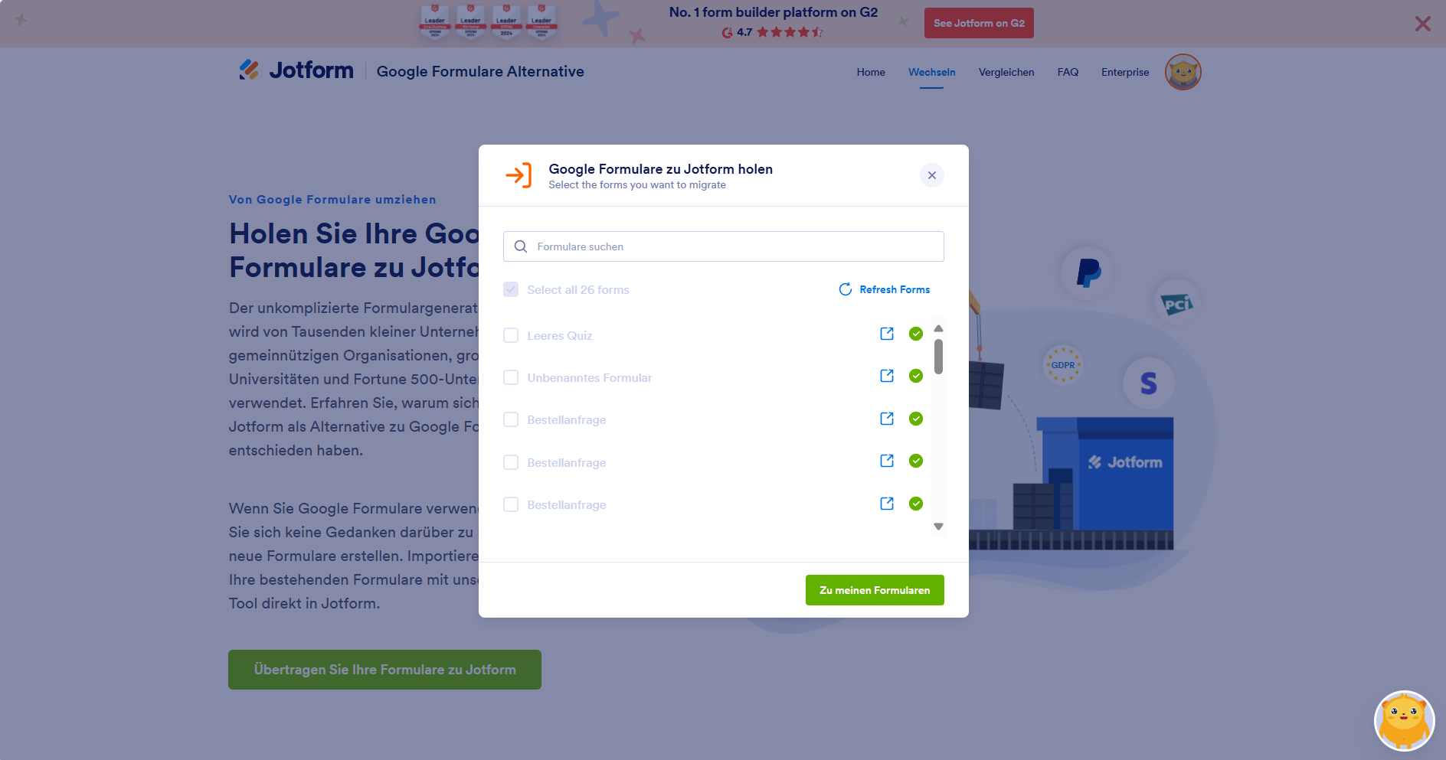Click the form list scrollbar thumb

point(938,357)
